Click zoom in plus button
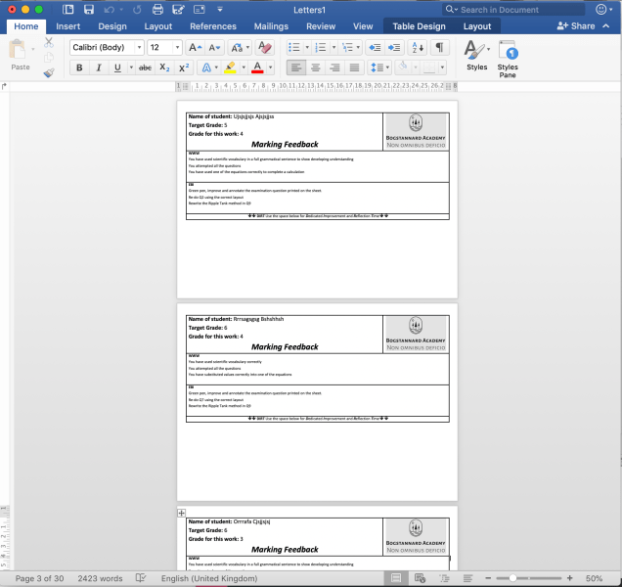This screenshot has width=622, height=587. [x=569, y=578]
